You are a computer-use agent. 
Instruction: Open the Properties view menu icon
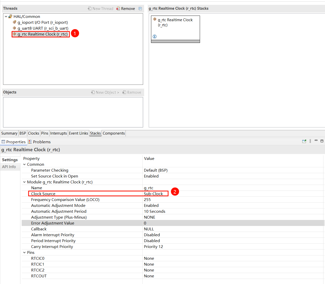point(310,141)
